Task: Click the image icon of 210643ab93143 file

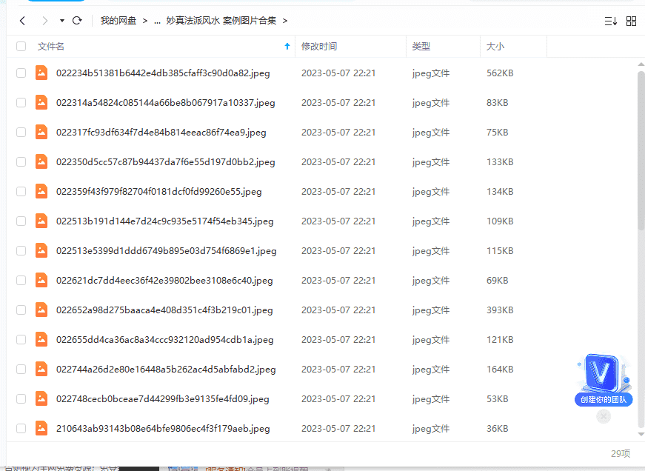Action: pos(41,428)
